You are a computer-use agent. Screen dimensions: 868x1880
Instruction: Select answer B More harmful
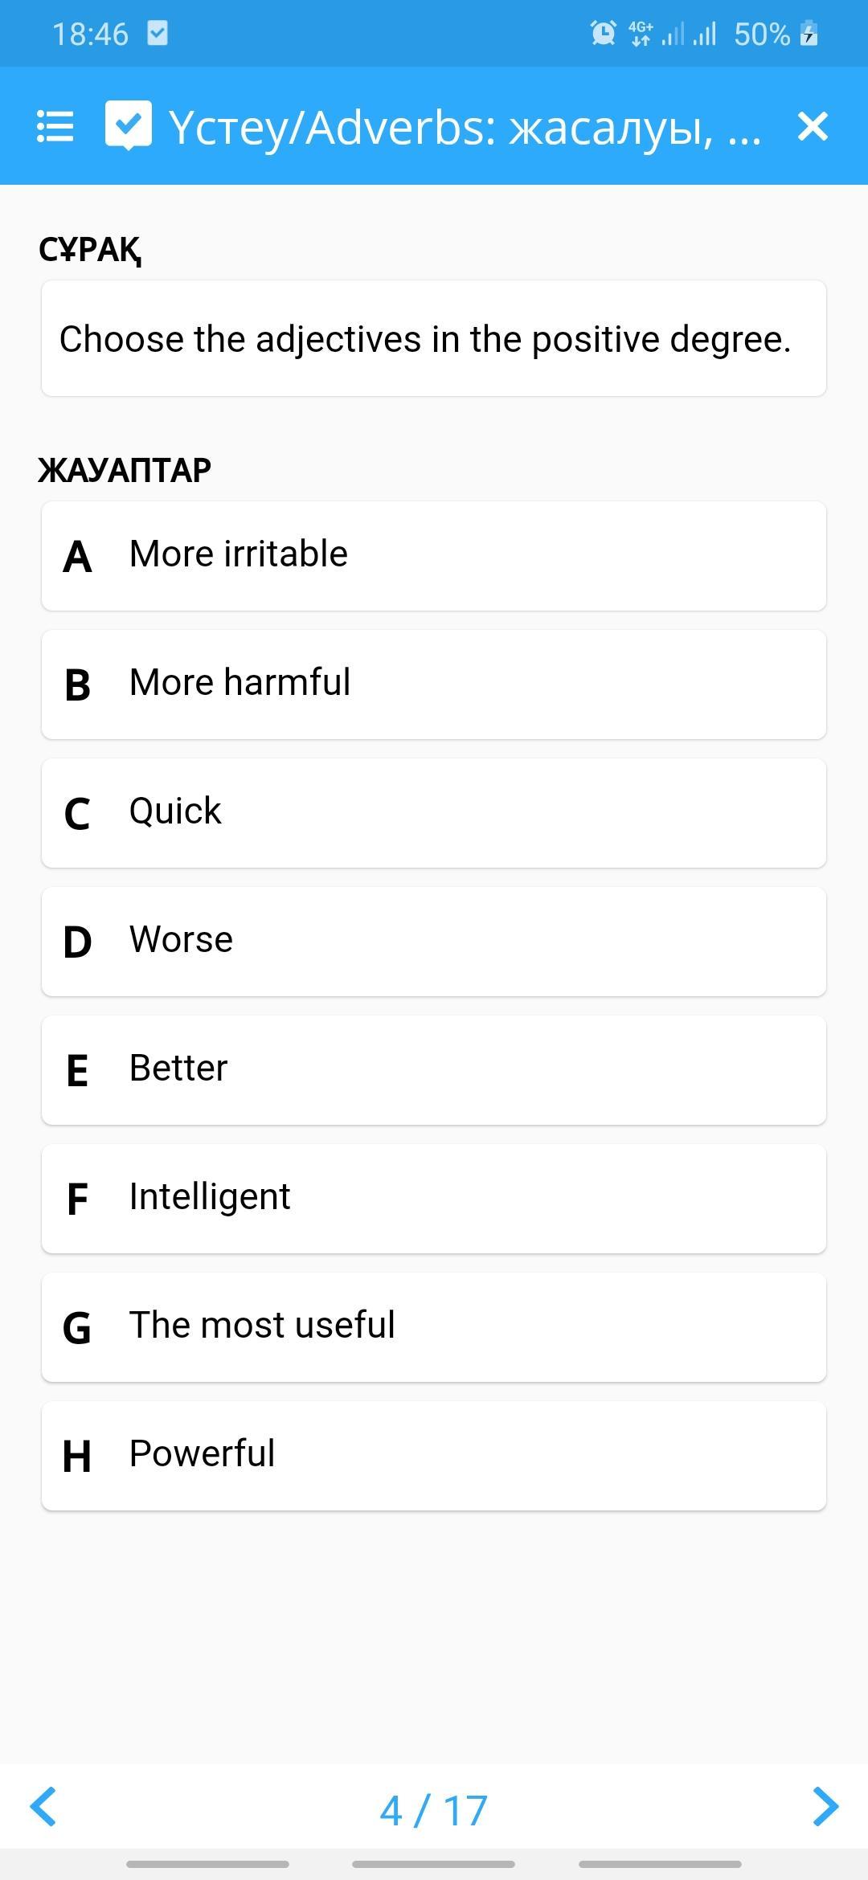434,685
